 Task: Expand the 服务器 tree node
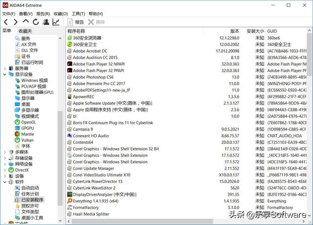(5, 68)
